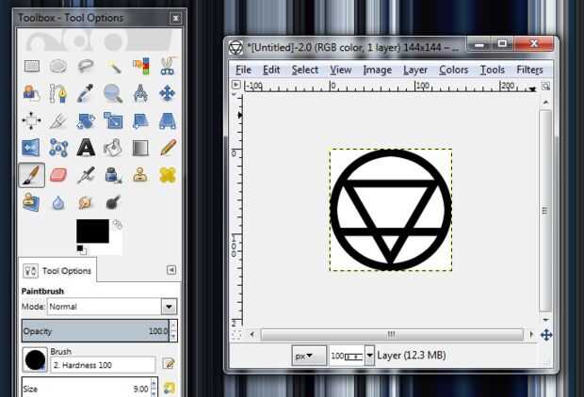Select the Eraser tool

coord(58,175)
